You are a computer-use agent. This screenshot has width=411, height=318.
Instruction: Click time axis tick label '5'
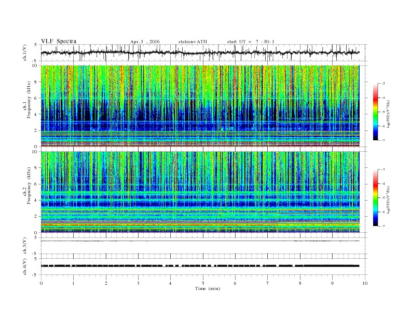203,283
